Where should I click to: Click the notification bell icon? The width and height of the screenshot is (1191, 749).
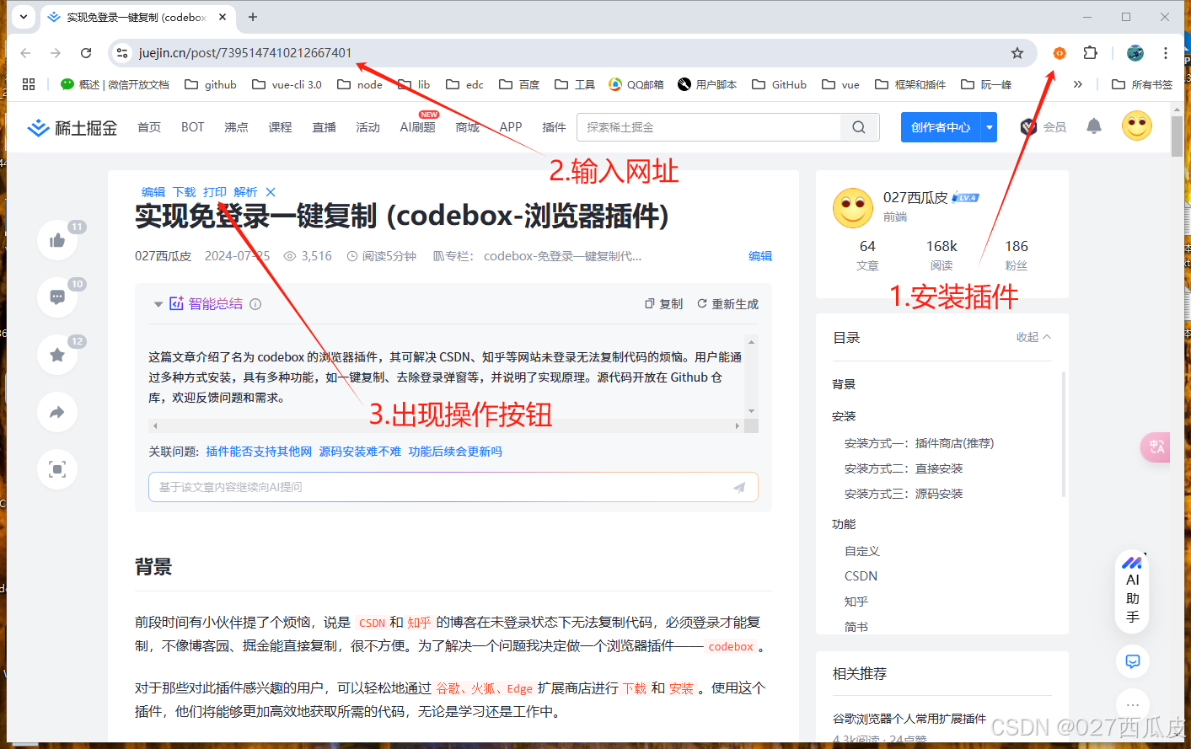[1094, 126]
